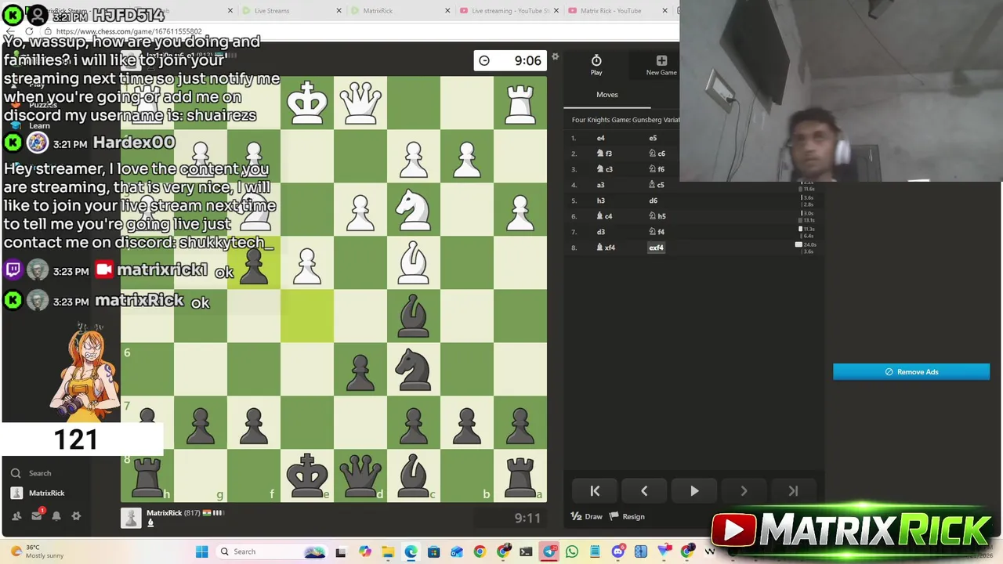The image size is (1003, 564).
Task: Click the white bishop on c4
Action: coord(414,262)
